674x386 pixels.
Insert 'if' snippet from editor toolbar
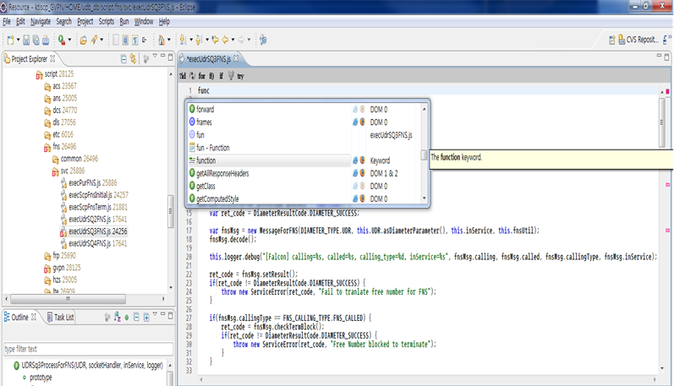222,76
